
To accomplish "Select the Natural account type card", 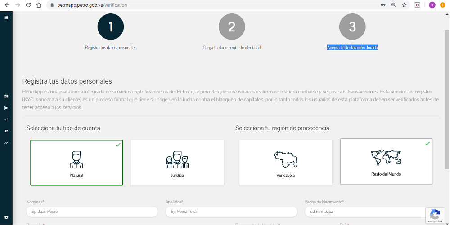I will tap(76, 163).
